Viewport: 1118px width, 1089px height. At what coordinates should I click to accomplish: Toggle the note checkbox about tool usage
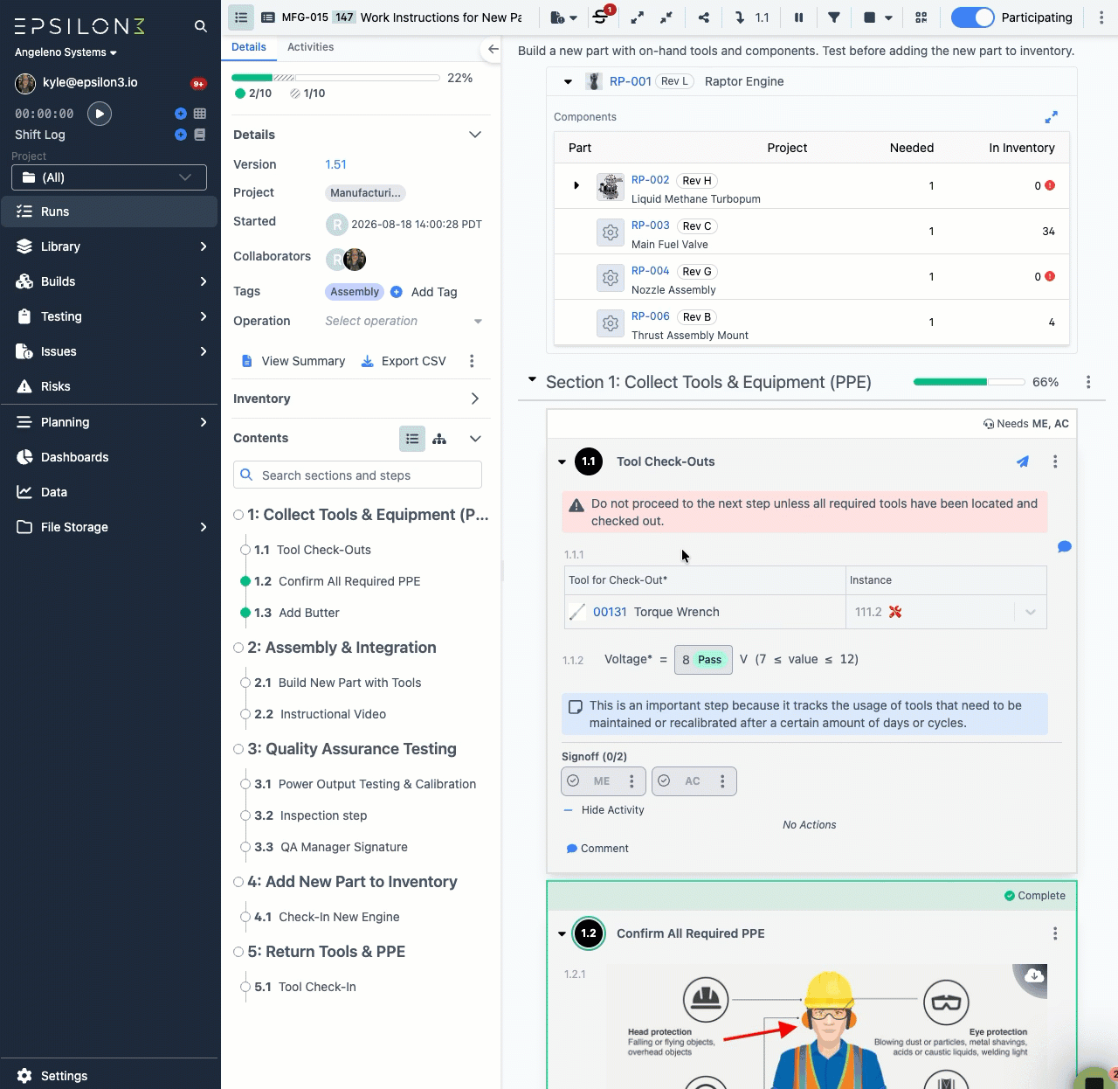[576, 706]
